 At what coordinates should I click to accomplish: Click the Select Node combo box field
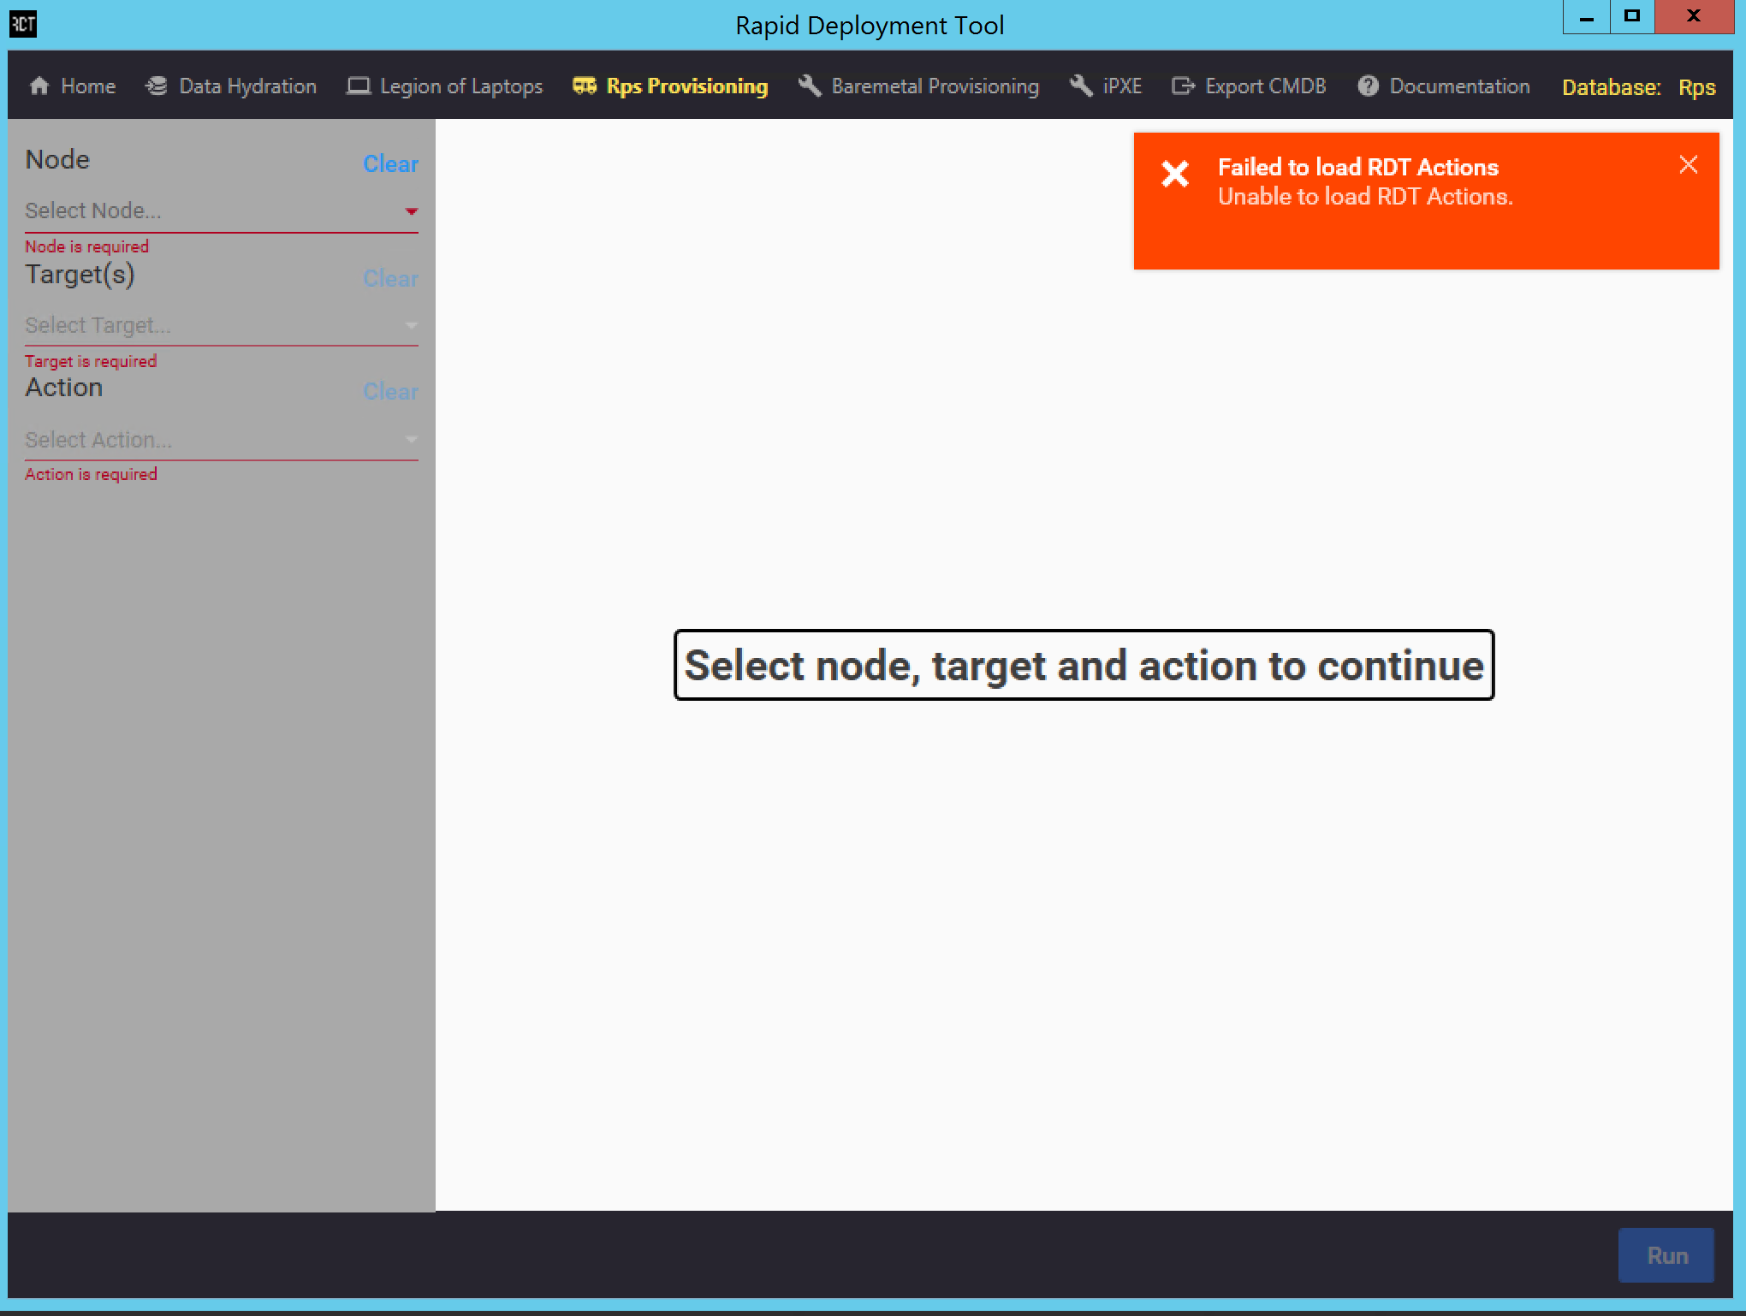point(222,211)
